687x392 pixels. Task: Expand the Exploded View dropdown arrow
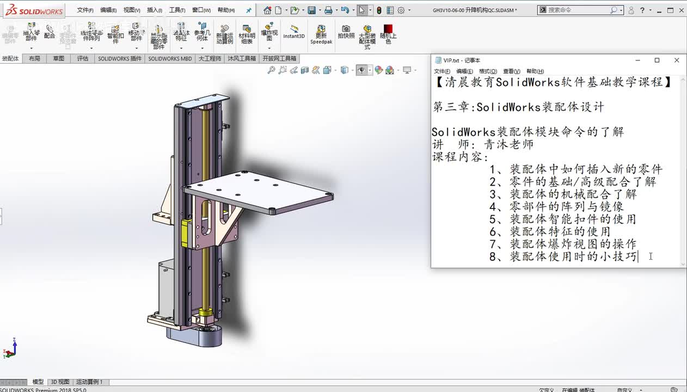point(269,48)
